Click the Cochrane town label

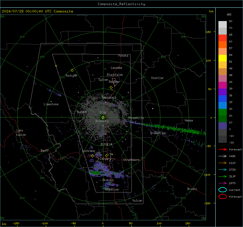(88, 151)
